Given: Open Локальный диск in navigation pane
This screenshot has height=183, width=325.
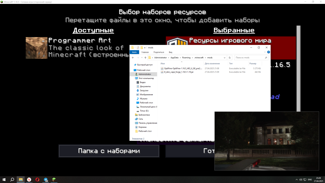Looking at the screenshot, I should [x=147, y=107].
